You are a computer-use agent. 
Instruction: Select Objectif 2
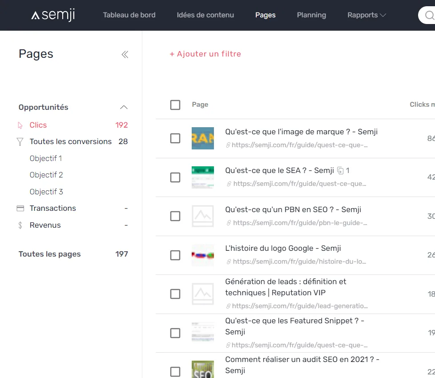click(x=46, y=175)
